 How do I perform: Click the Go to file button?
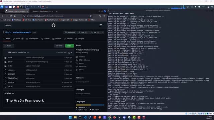pos(59,46)
